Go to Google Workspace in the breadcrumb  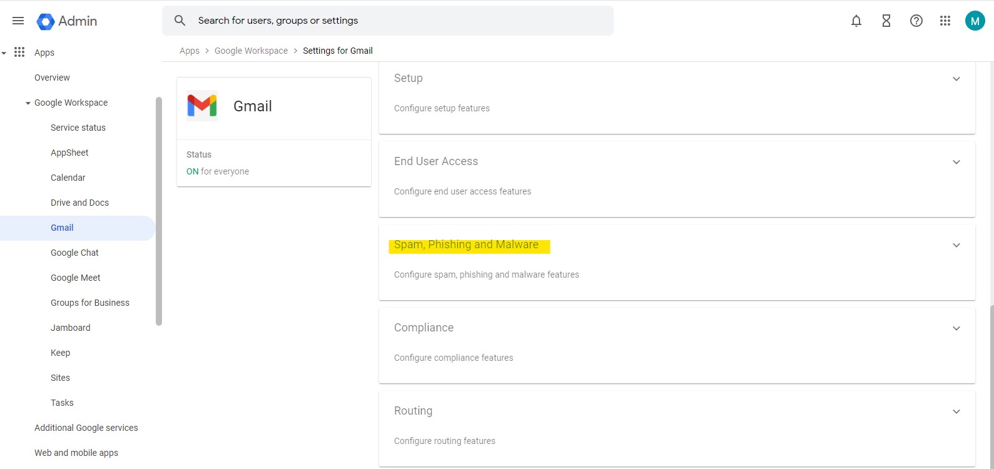click(251, 51)
